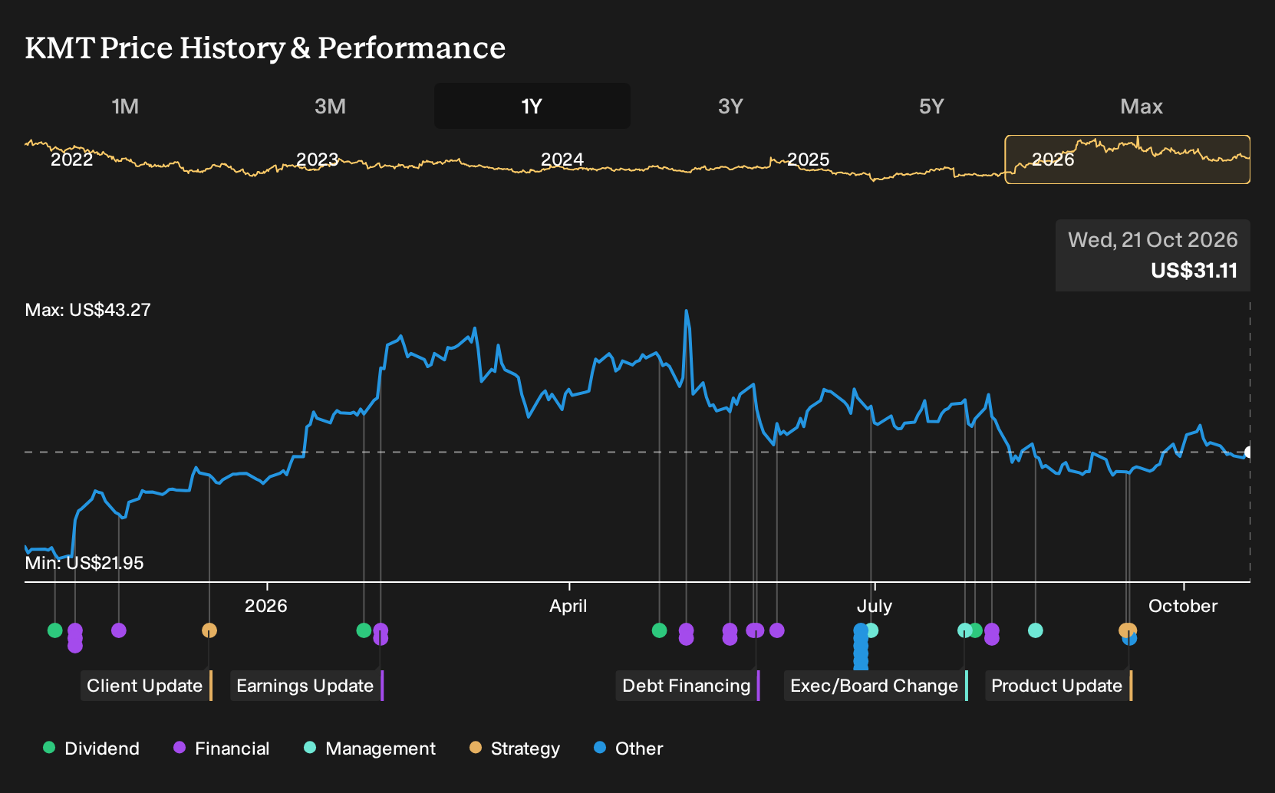Switch to the 3M range tab
Viewport: 1275px width, 793px height.
click(330, 106)
